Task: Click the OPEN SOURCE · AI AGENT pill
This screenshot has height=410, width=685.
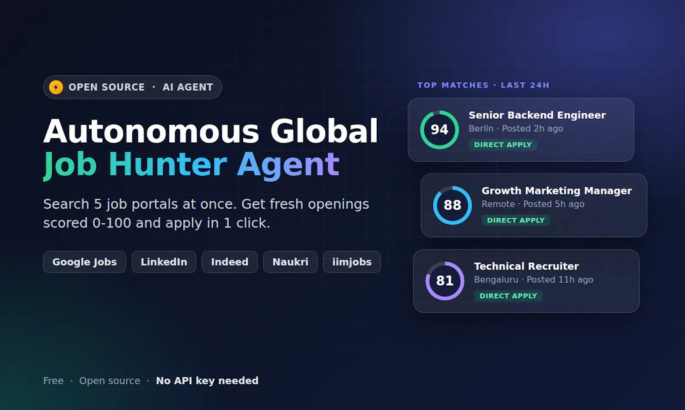Action: [132, 87]
